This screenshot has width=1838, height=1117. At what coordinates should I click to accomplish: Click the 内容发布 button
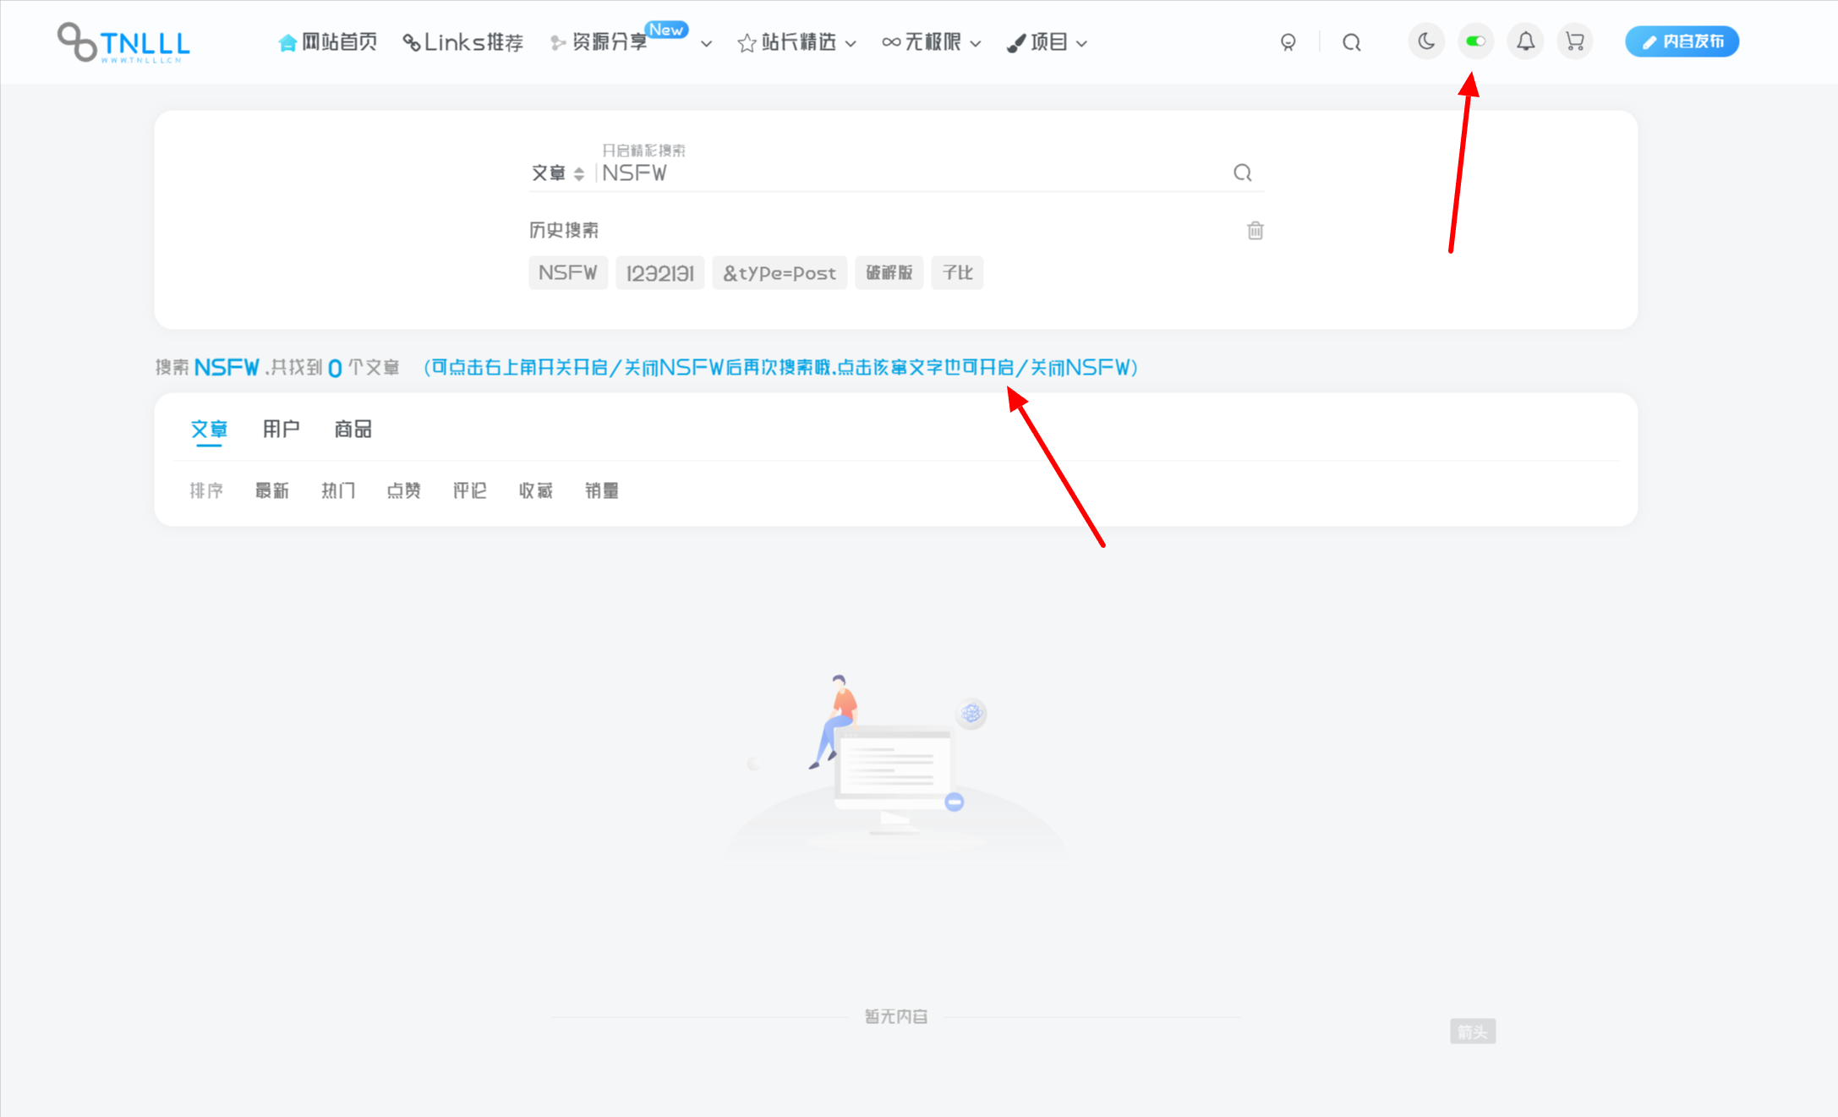click(1682, 41)
